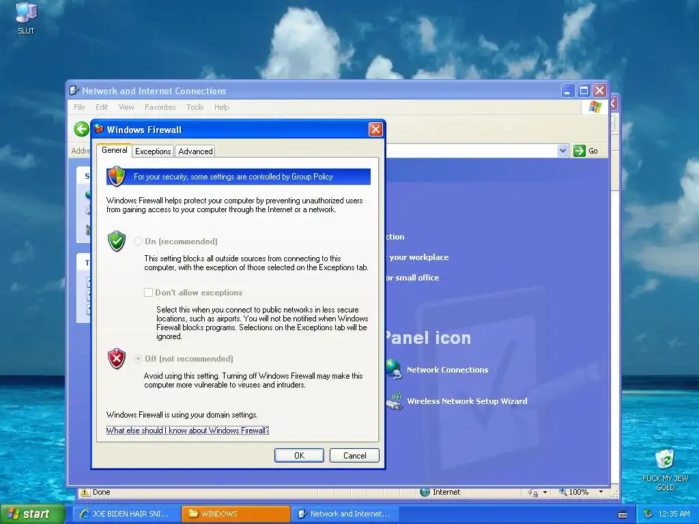Click the green Go arrow icon
This screenshot has width=699, height=524.
click(579, 151)
